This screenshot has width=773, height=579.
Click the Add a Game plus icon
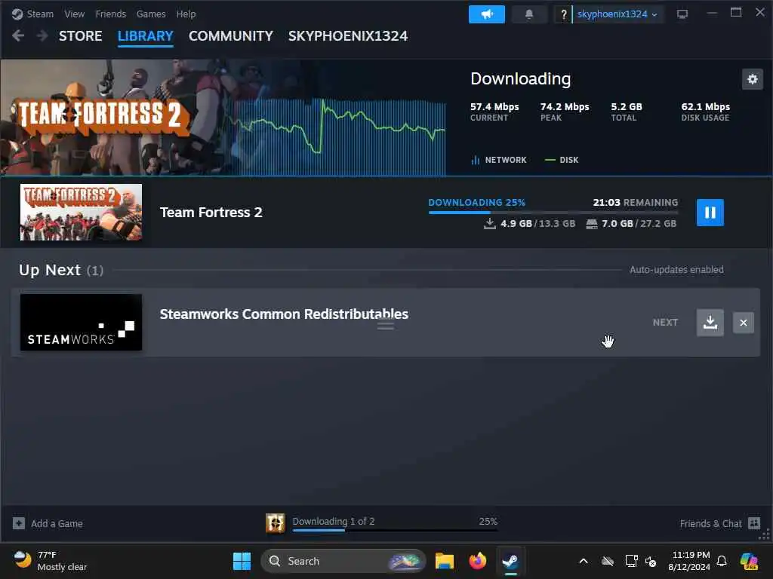click(19, 523)
